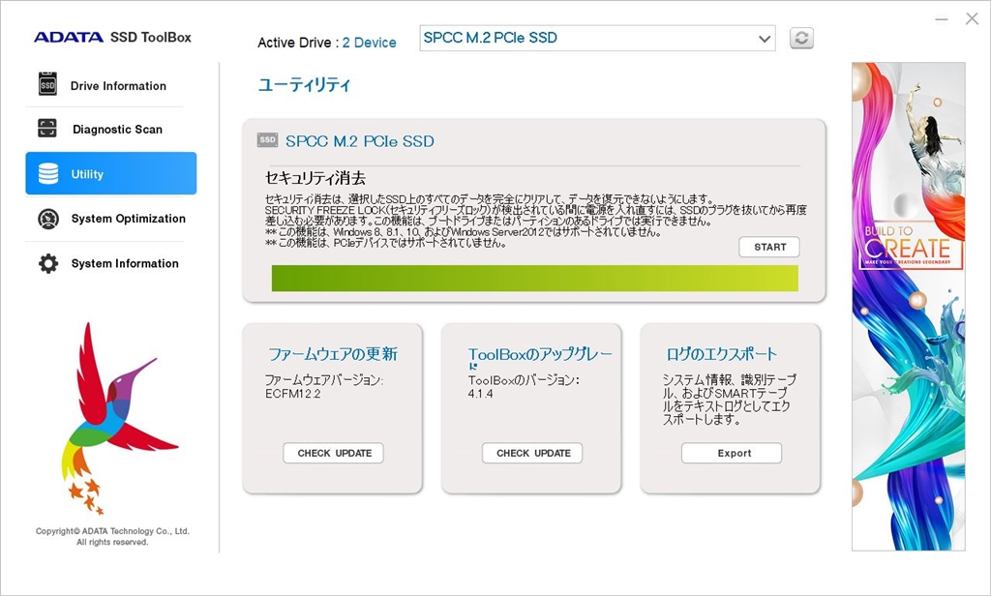Viewport: 991px width, 596px height.
Task: Click the drive refresh icon
Action: [x=800, y=38]
